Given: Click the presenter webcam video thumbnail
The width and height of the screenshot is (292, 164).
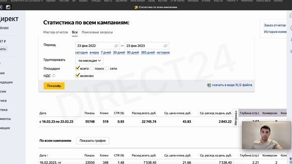Looking at the screenshot, I should tap(266, 135).
